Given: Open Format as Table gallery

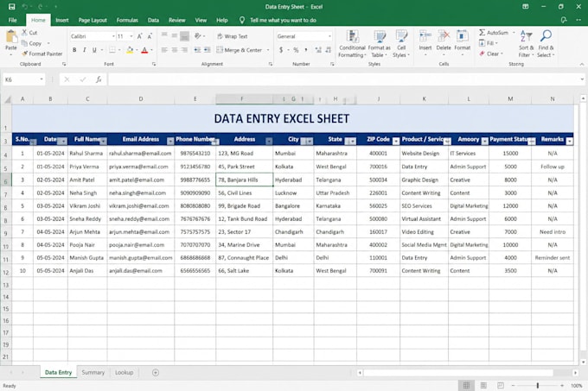Looking at the screenshot, I should pos(379,44).
